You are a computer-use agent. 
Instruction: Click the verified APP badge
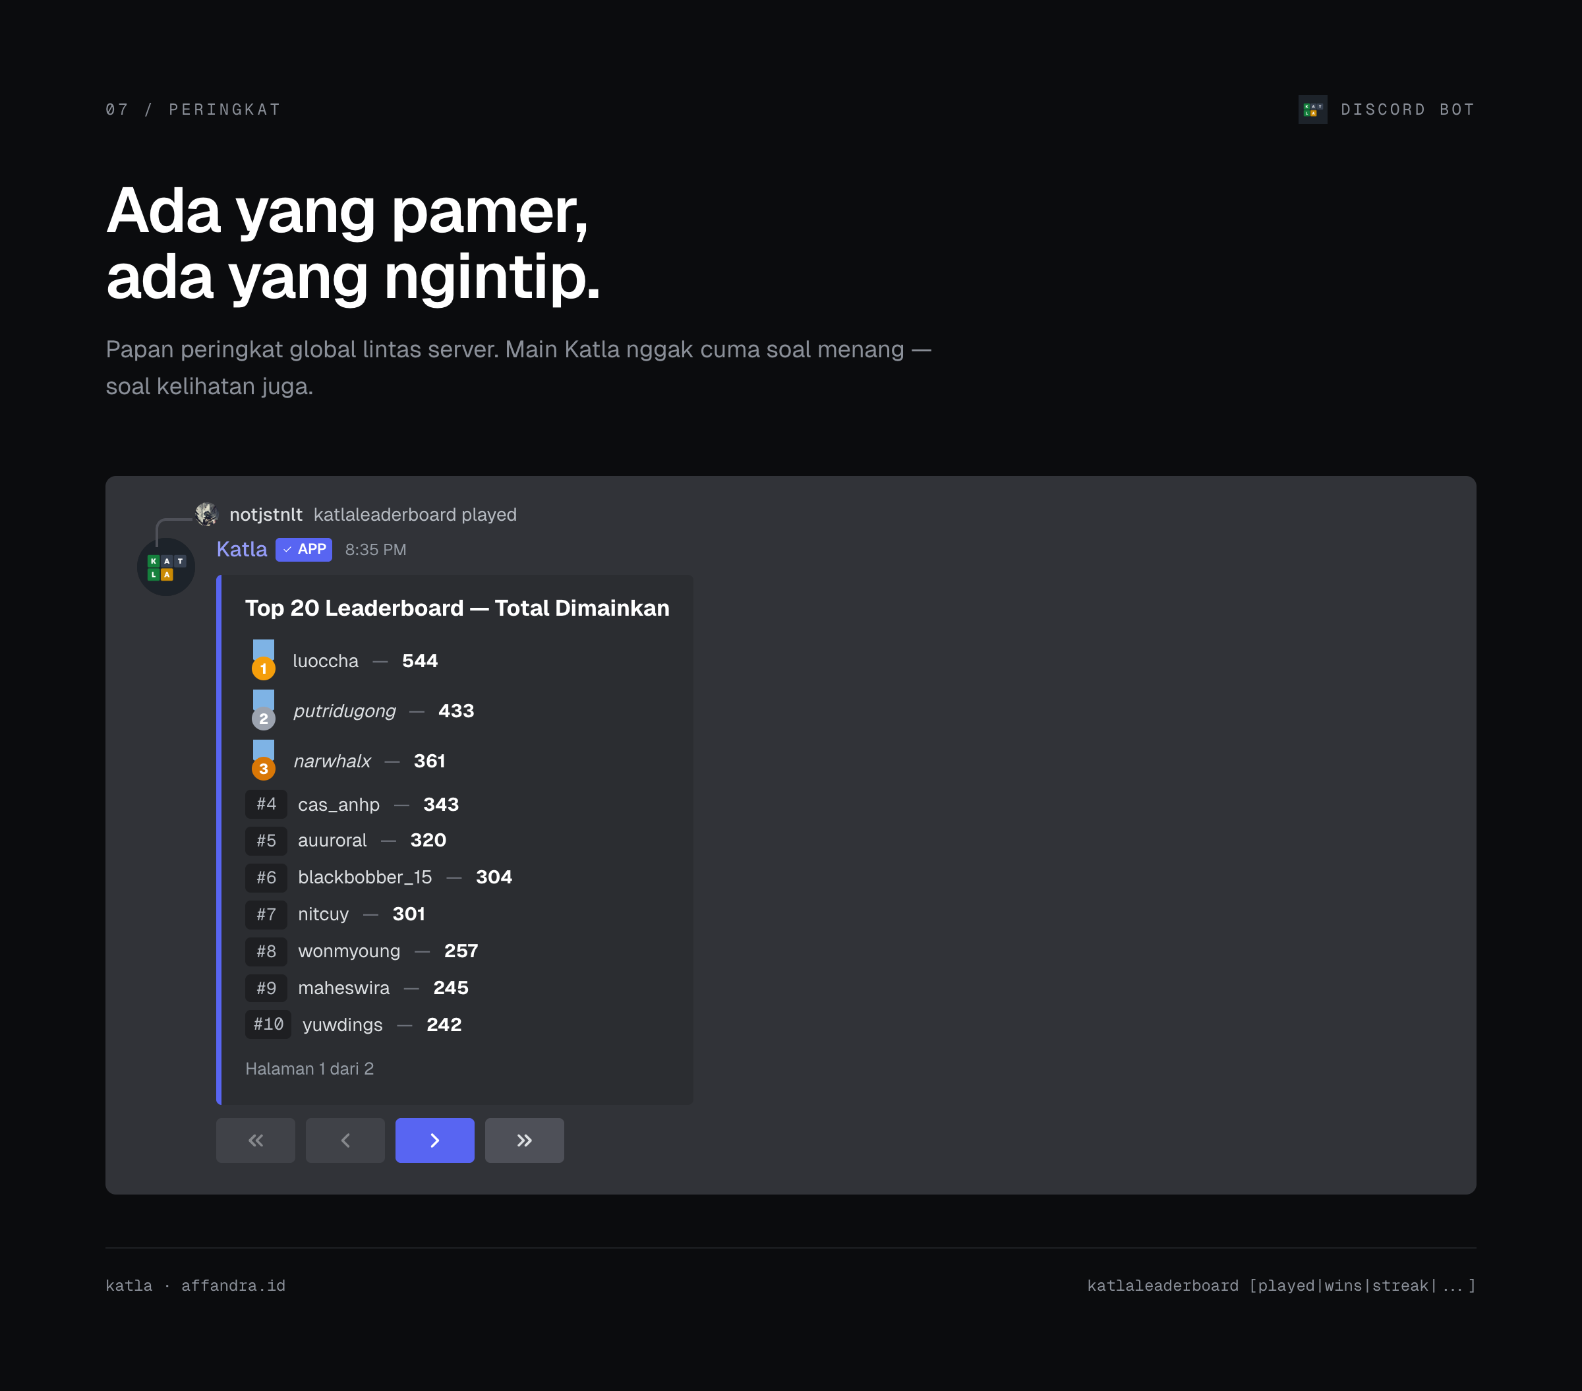click(303, 550)
